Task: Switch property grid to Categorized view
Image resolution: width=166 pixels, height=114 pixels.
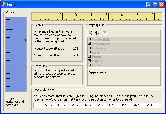Action: (x=91, y=33)
